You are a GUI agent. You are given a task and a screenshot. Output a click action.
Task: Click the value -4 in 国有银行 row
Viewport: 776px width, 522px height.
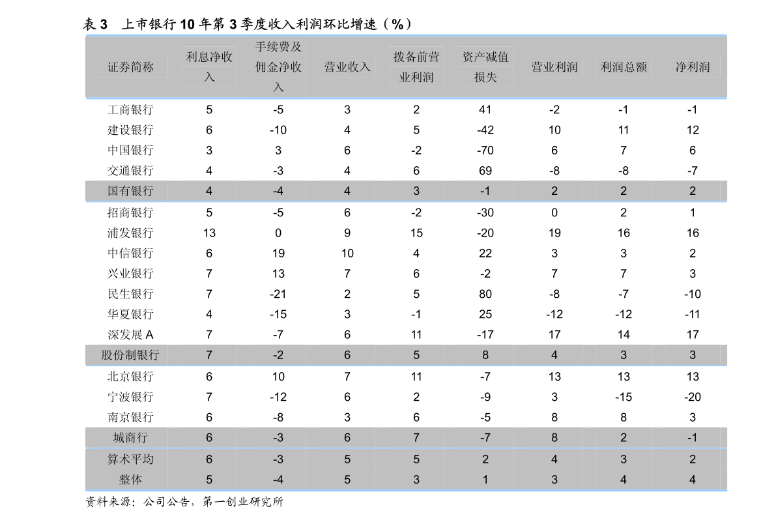(279, 191)
